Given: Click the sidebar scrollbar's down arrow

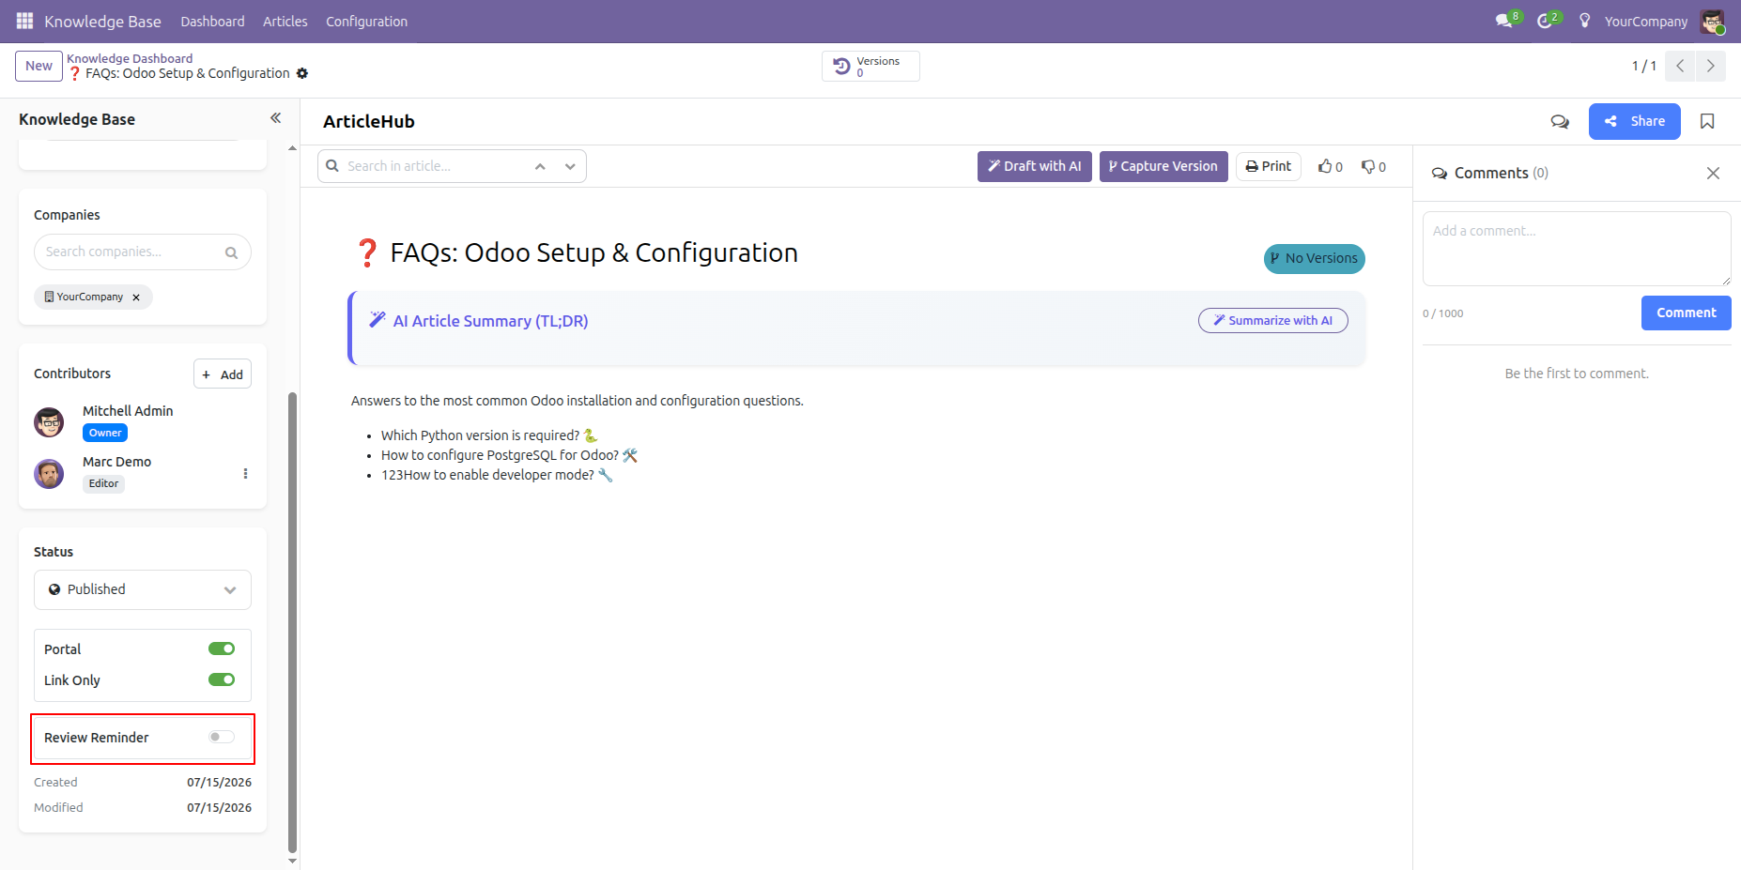Looking at the screenshot, I should 292,861.
